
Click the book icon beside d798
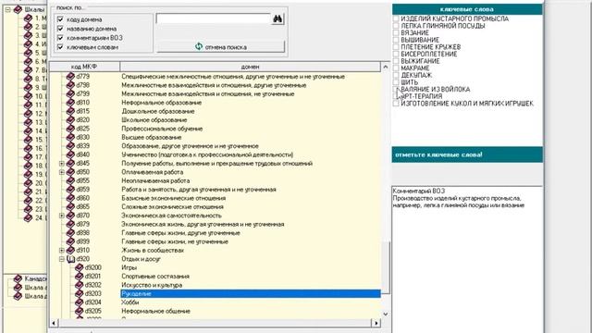pyautogui.click(x=70, y=85)
